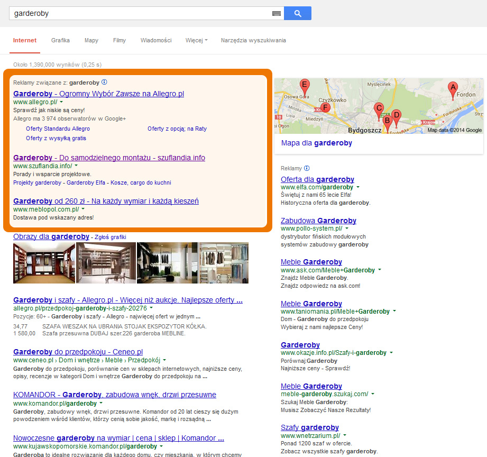Click the info icon beside 'Reklamy związane z: garderoby'
487x457 pixels.
point(104,82)
